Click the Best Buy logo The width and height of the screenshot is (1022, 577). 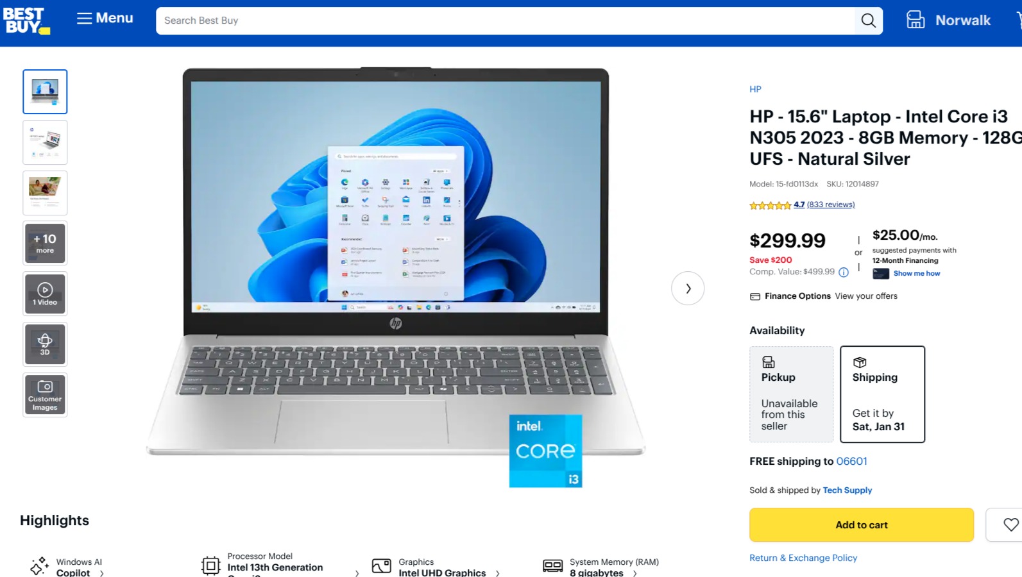tap(26, 21)
